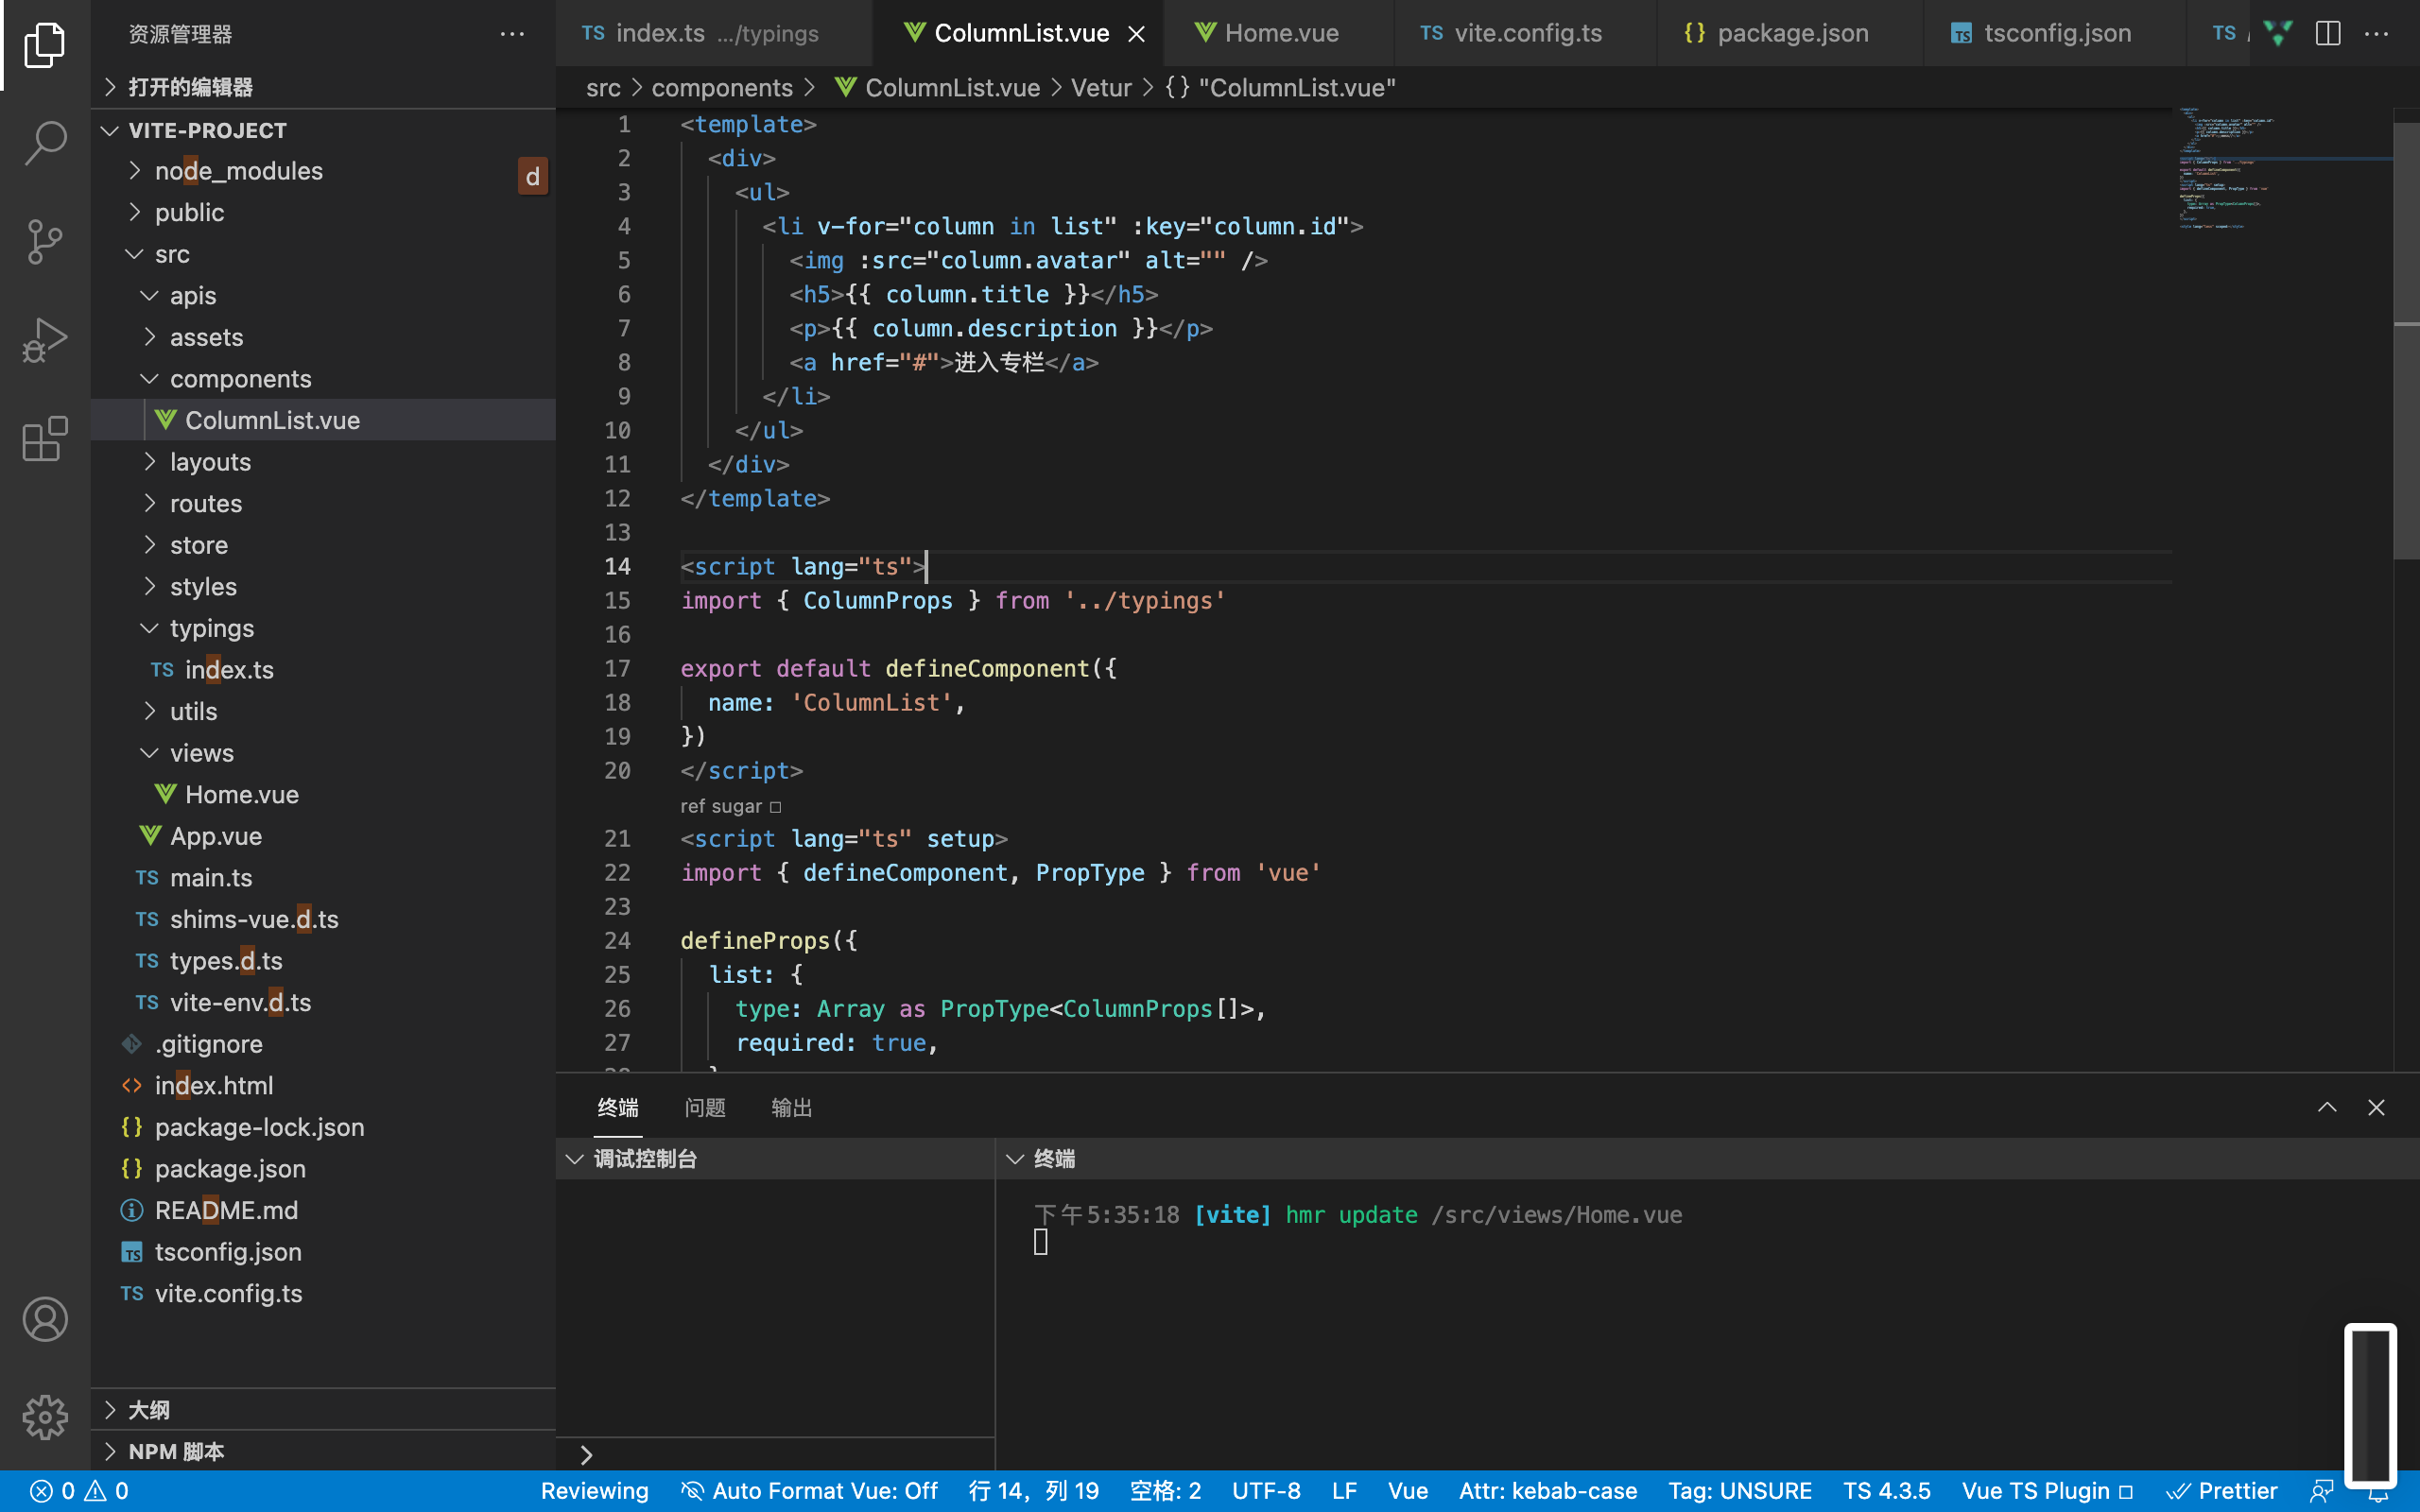Screen dimensions: 2420x1512
Task: Open the Search view in activity bar
Action: (x=45, y=143)
